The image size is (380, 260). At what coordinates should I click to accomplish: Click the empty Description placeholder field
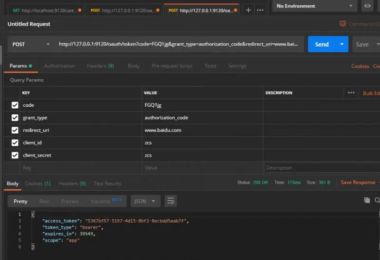pyautogui.click(x=323, y=168)
